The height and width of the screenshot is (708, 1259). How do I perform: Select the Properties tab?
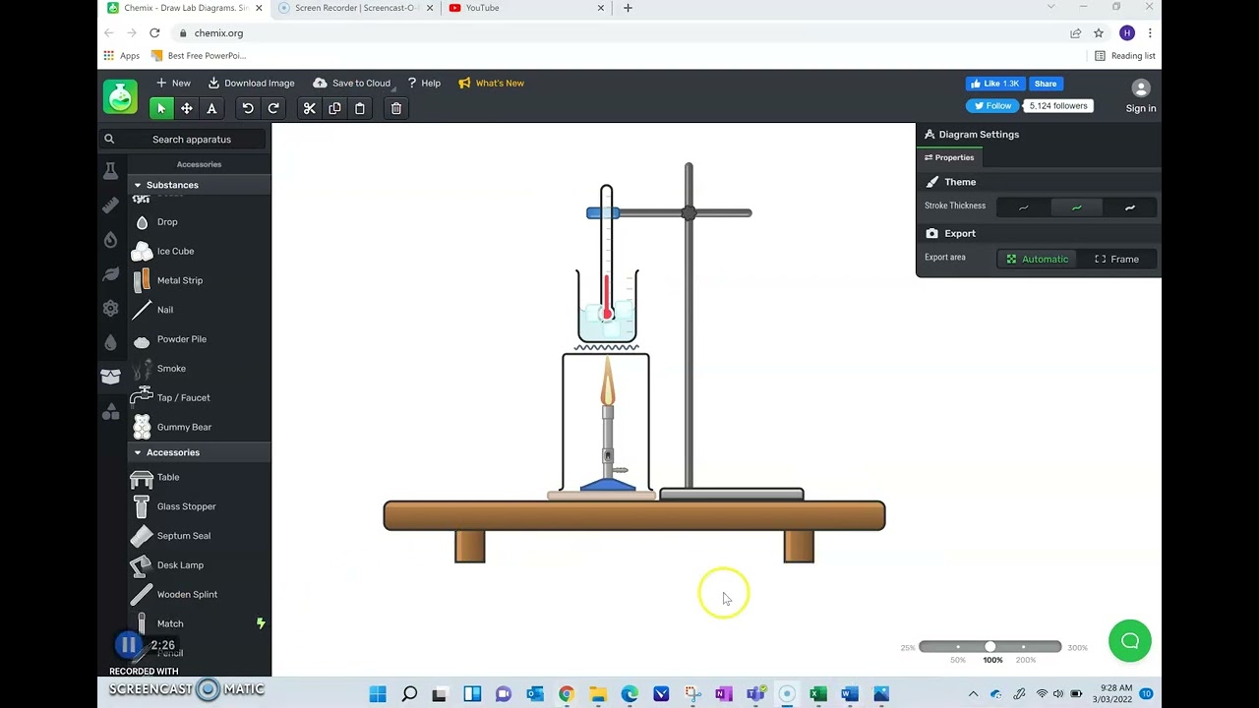(949, 157)
